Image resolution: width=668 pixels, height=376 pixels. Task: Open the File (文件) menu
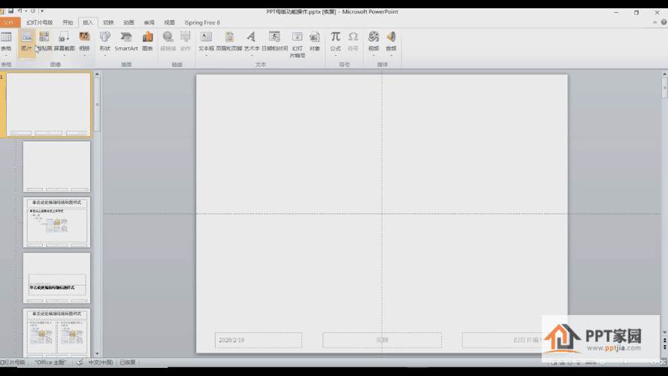tap(9, 23)
